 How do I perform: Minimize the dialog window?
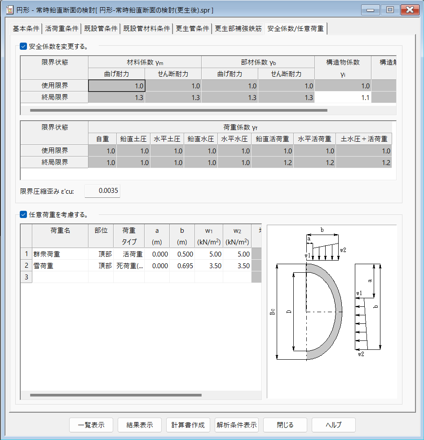(371, 10)
